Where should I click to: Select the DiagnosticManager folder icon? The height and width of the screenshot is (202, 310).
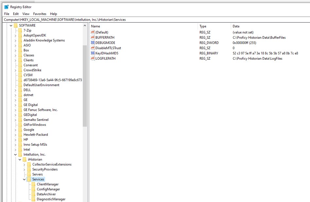click(33, 199)
